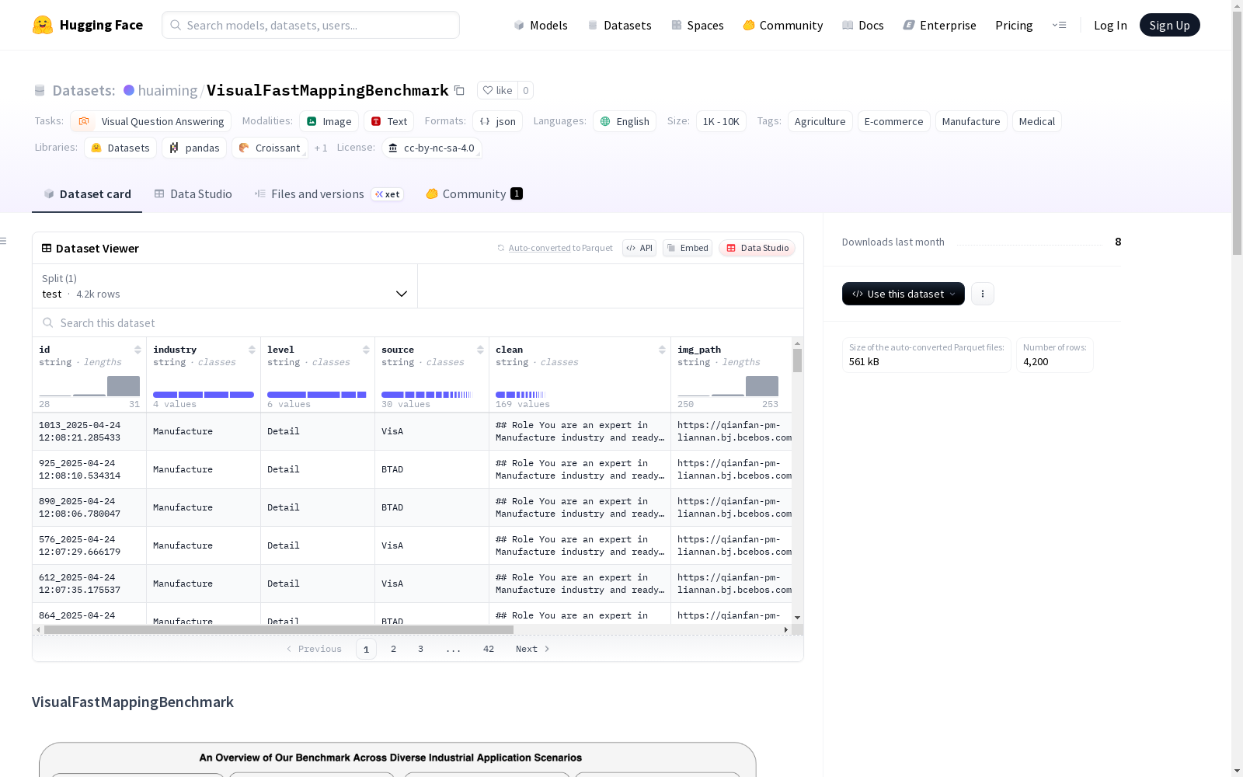Screen dimensions: 1243x777
Task: Click the Next page button
Action: click(x=533, y=649)
